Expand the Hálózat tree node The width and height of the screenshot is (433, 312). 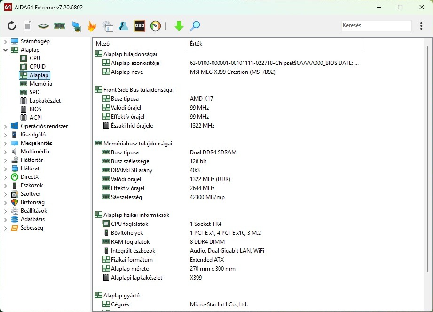coord(5,168)
